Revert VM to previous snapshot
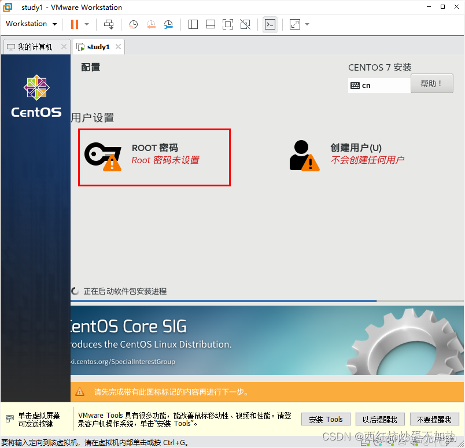This screenshot has height=448, width=465. (151, 24)
